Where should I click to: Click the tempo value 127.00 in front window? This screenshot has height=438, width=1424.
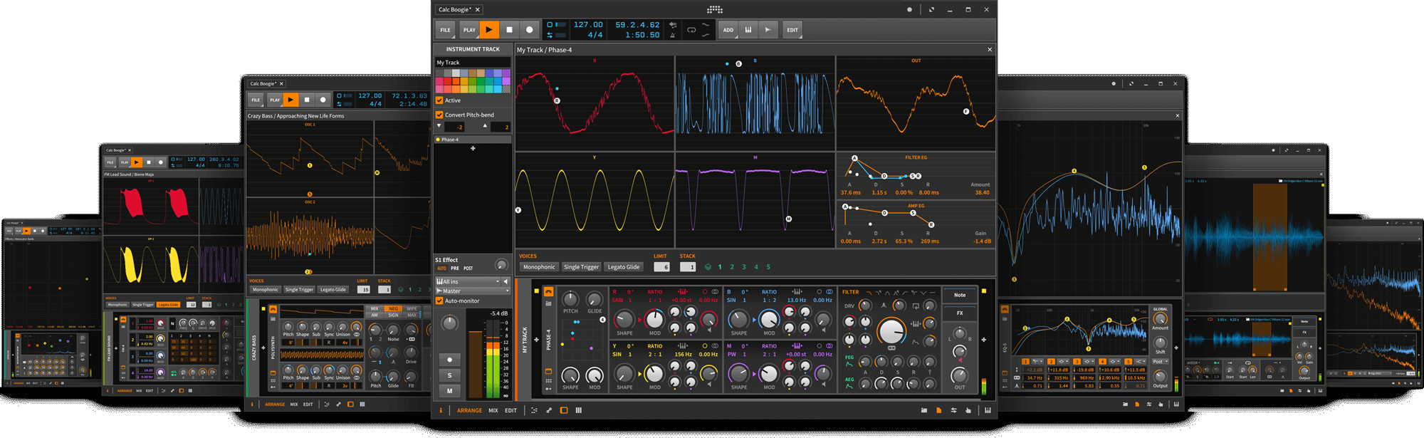click(588, 25)
